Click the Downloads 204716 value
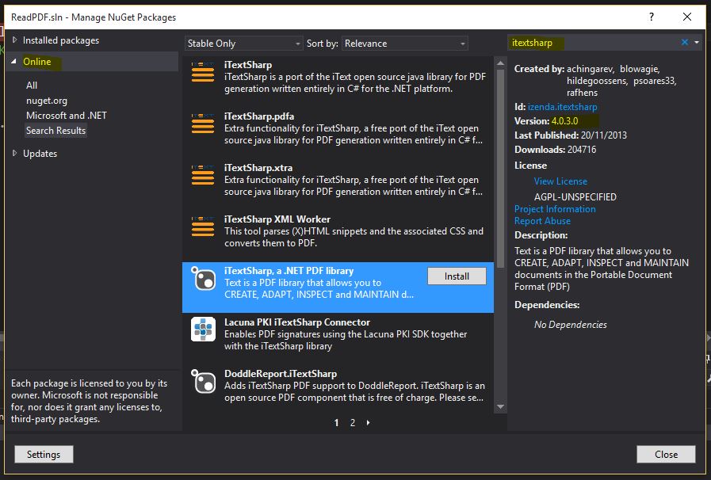711x480 pixels. 582,150
